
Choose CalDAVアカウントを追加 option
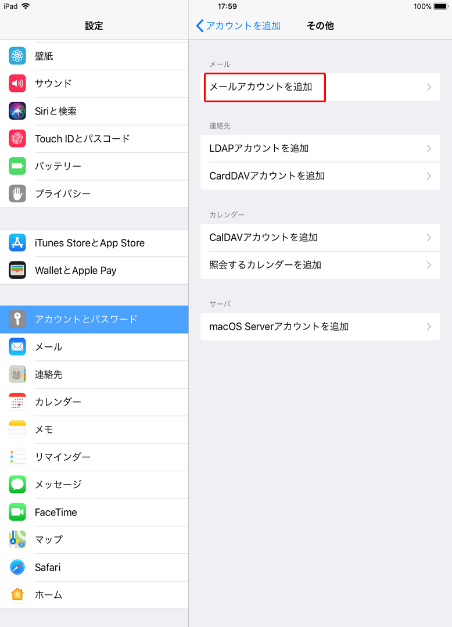coord(320,238)
